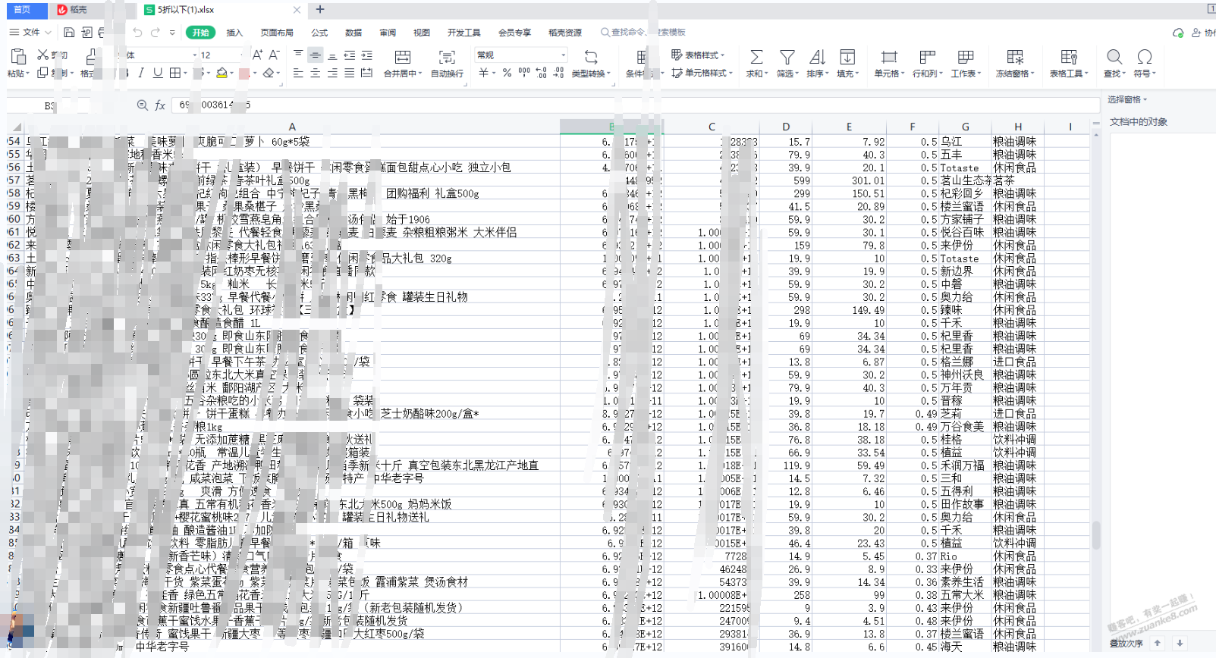Toggle bottom vertical alignment
The image size is (1216, 658).
click(x=332, y=55)
